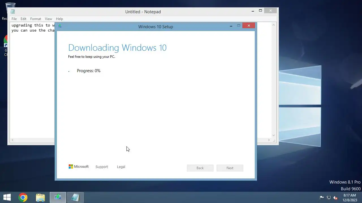362x203 pixels.
Task: Open the Notepad Edit menu
Action: pyautogui.click(x=23, y=19)
